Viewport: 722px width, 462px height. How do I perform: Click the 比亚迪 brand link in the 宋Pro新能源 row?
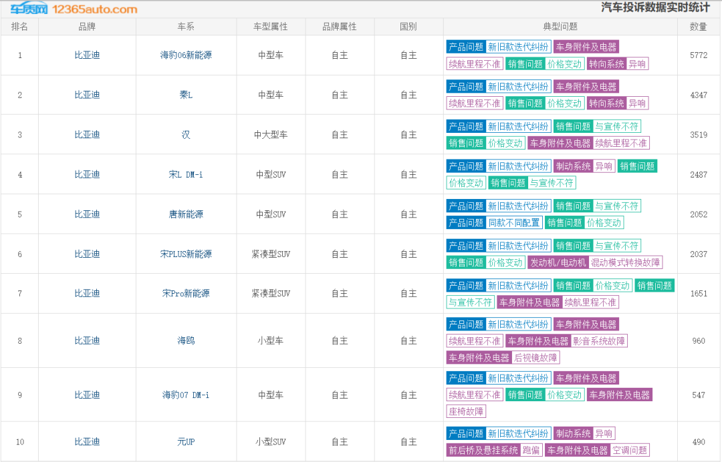point(87,293)
